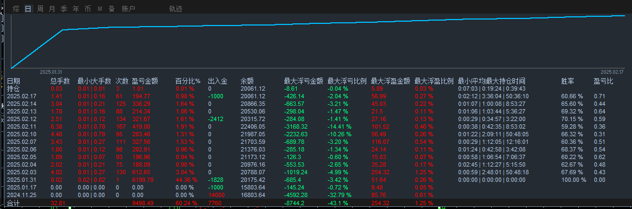This screenshot has width=632, height=209.
Task: Click the balance value 22406.05
Action: 253,126
